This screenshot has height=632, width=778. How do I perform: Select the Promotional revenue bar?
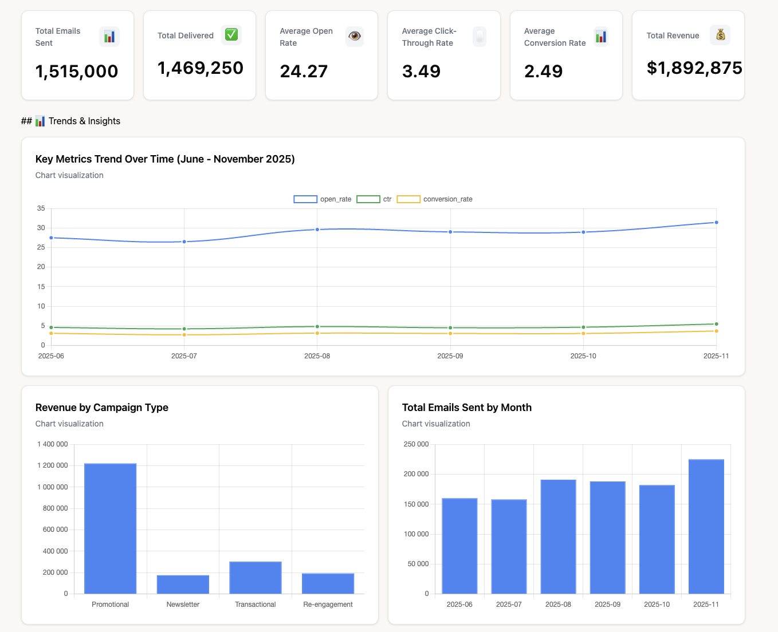tap(111, 528)
